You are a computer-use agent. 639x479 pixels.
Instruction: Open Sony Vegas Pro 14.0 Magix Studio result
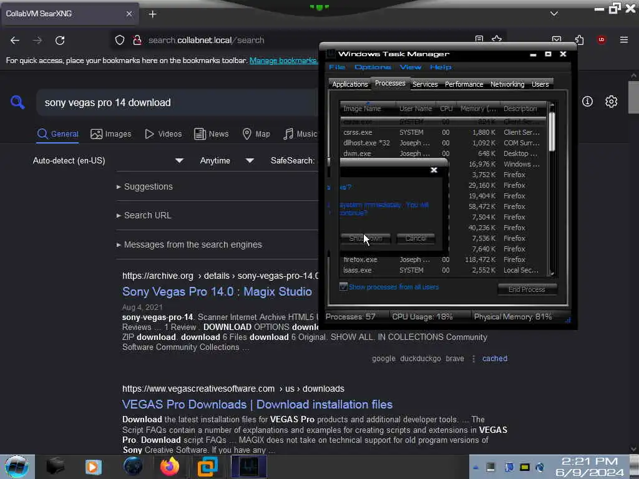[217, 292]
